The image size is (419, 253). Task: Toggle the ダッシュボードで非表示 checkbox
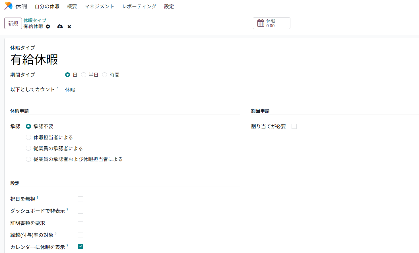point(81,211)
